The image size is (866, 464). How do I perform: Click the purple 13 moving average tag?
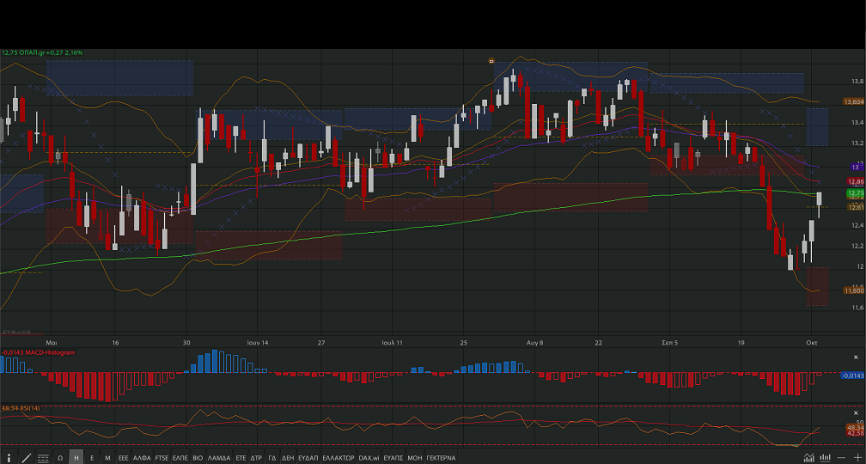(856, 167)
